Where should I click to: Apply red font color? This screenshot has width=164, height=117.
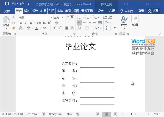36,28
